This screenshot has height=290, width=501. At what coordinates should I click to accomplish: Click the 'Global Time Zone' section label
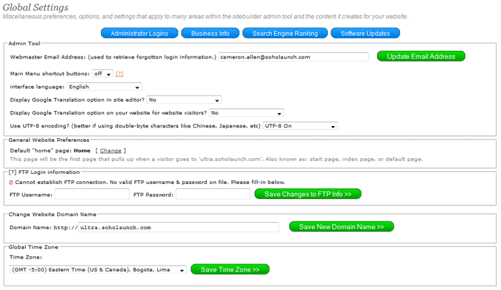(33, 247)
